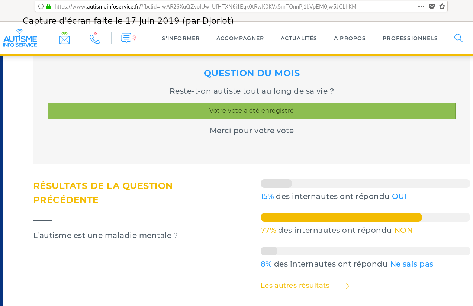Open the S'INFORMER menu

(181, 38)
